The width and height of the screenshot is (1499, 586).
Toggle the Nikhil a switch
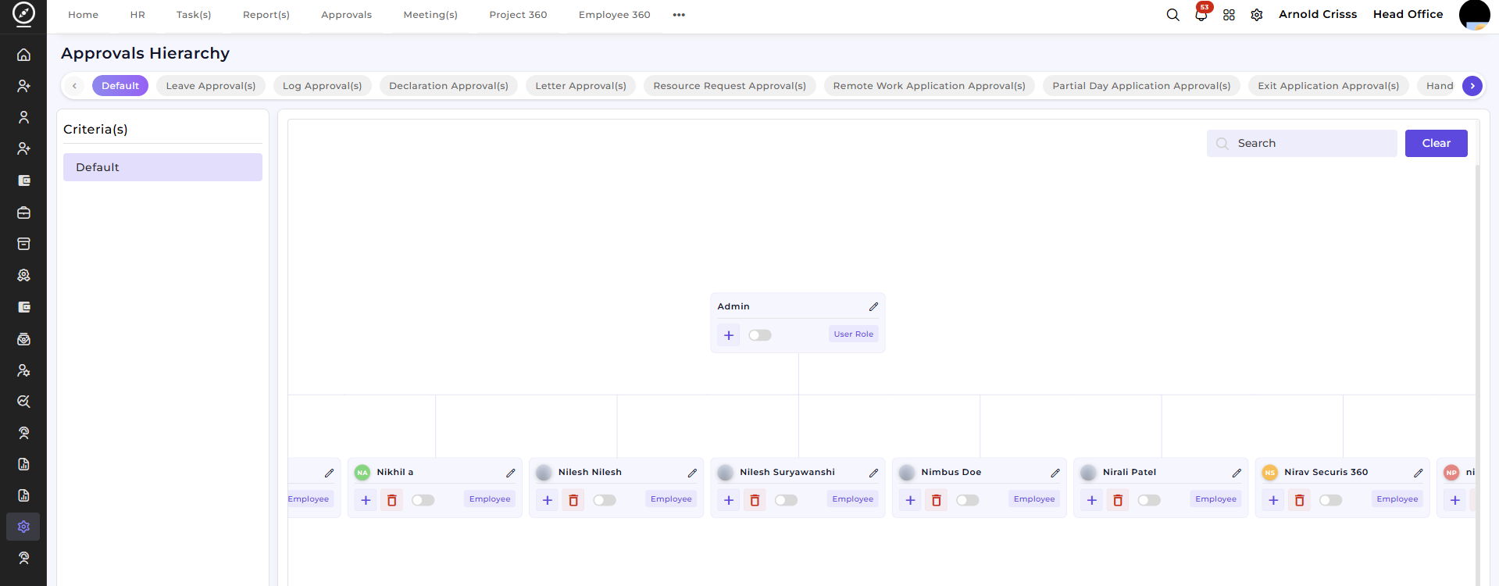coord(423,500)
